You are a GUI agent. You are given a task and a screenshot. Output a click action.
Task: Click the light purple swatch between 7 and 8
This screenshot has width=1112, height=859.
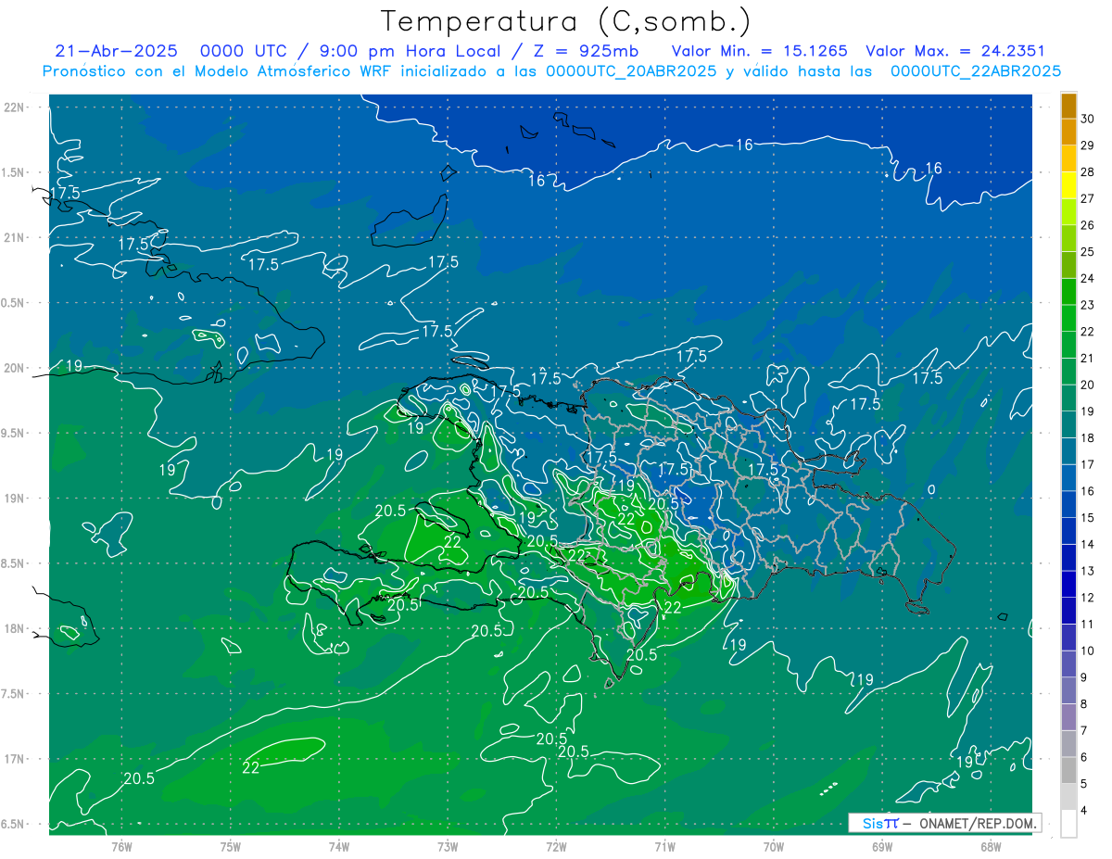[1068, 717]
